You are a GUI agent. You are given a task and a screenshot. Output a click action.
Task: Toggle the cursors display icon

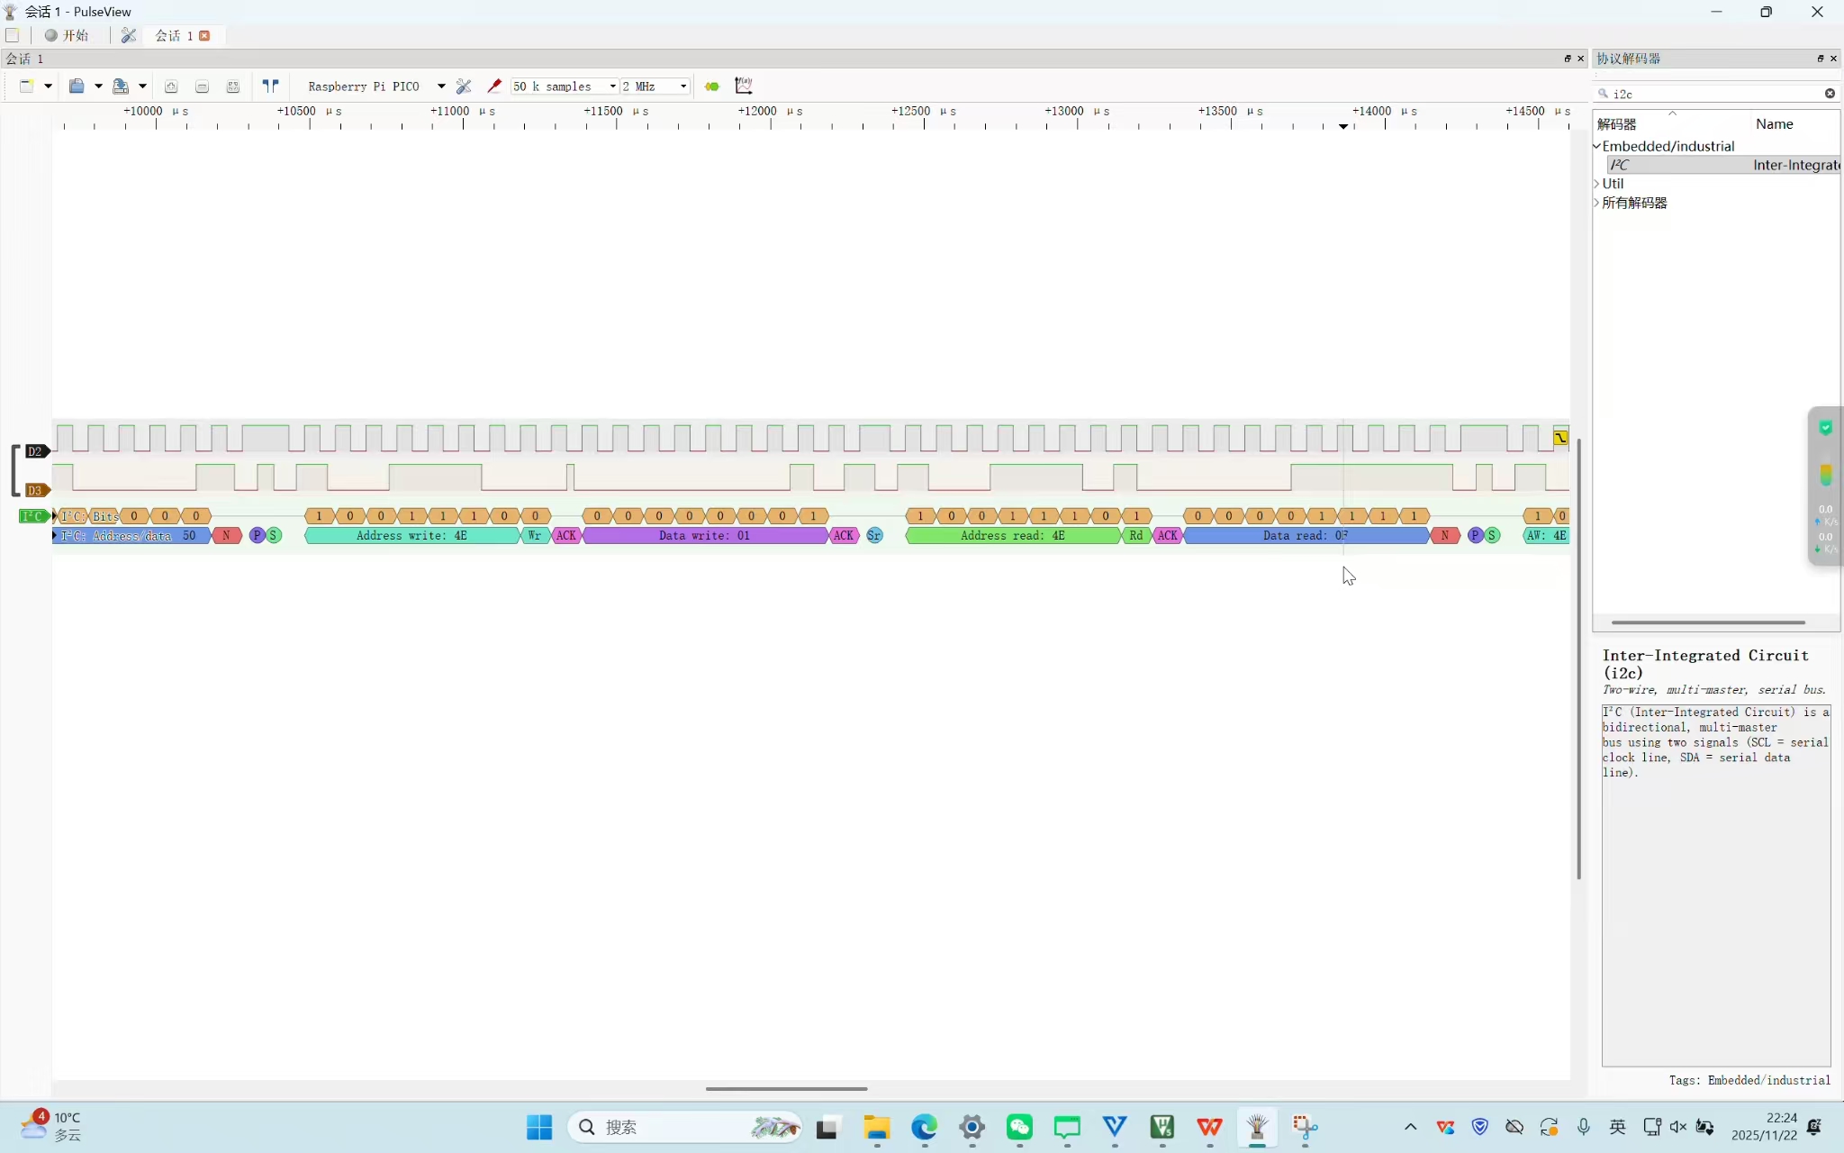(x=270, y=86)
